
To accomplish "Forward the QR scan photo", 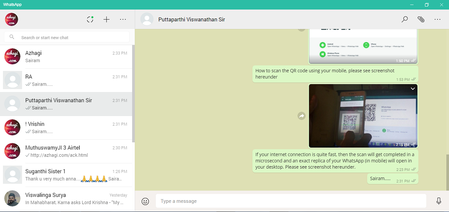I will click(301, 116).
